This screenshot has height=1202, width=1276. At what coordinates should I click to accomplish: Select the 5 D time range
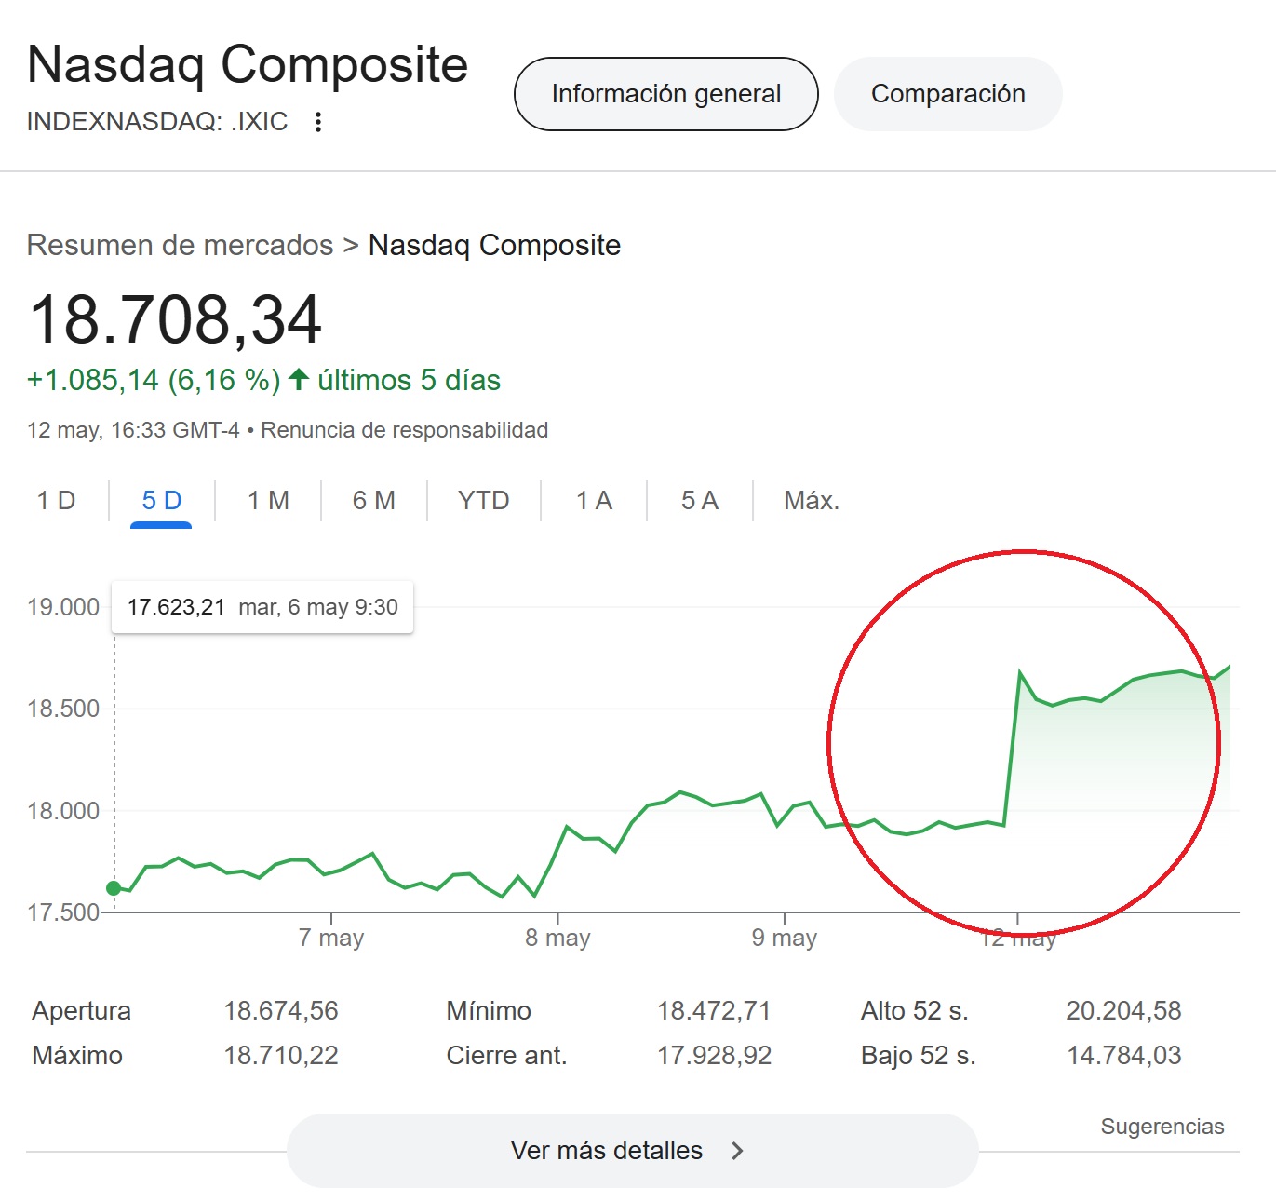[x=161, y=501]
